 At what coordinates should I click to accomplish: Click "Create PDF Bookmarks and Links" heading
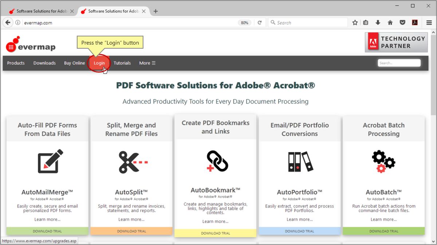(216, 127)
